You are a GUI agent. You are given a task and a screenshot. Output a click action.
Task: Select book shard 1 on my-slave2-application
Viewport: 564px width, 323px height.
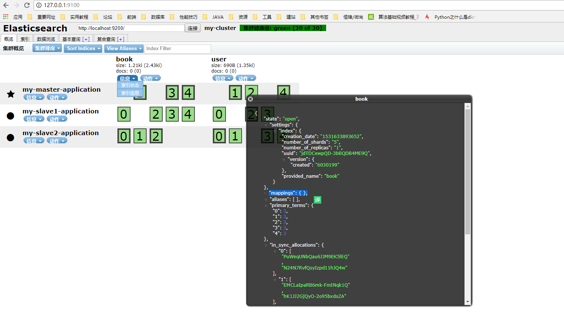pos(140,136)
